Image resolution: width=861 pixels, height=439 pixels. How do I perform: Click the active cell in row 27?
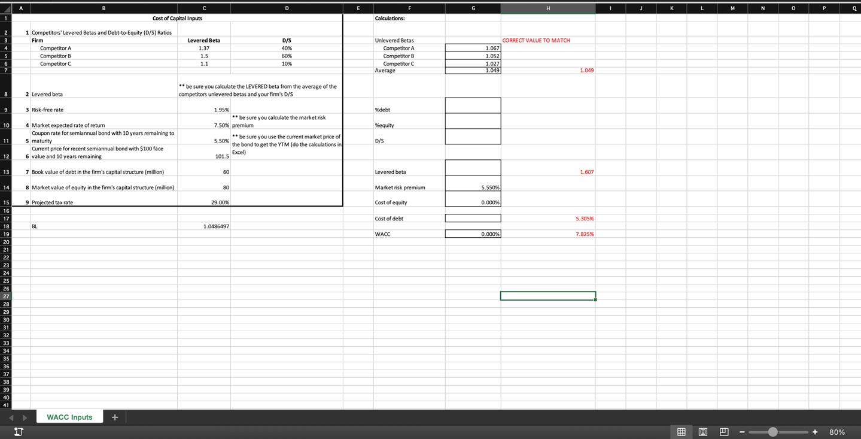[548, 296]
